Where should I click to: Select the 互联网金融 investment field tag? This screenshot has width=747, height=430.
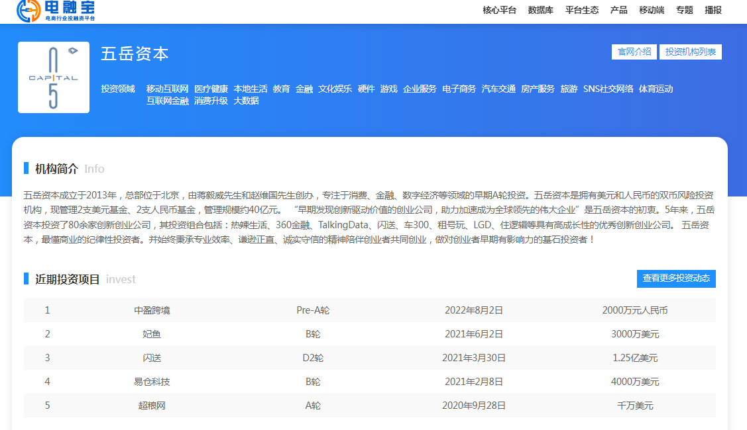coord(167,101)
